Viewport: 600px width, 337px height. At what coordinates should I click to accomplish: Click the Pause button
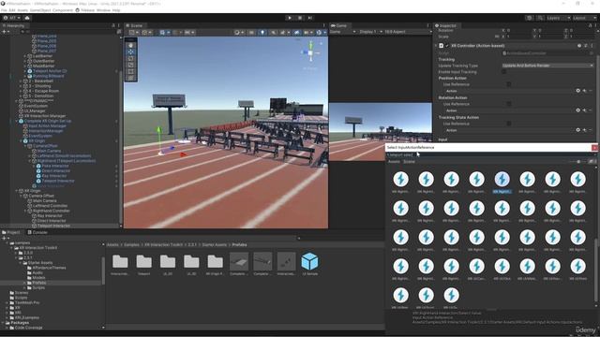(300, 18)
